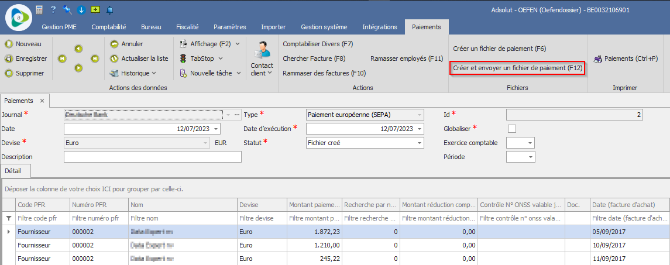The height and width of the screenshot is (265, 670).
Task: Switch to Gestion PME ribbon tab
Action: point(59,27)
